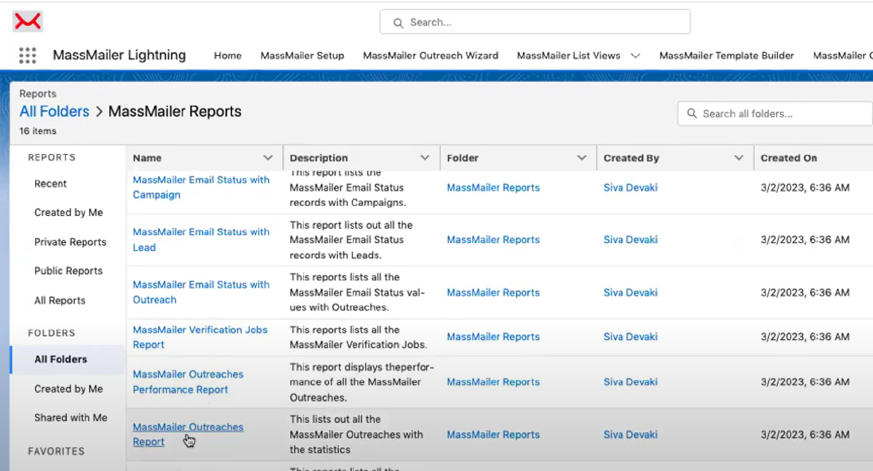Focus the Search all folders field

click(x=774, y=113)
